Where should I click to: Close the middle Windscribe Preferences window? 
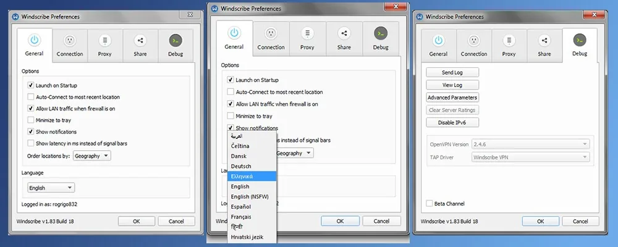tap(396, 6)
